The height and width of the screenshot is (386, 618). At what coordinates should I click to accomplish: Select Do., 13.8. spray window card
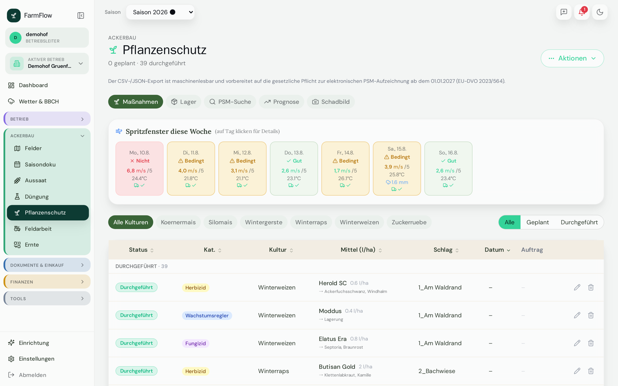(x=294, y=168)
